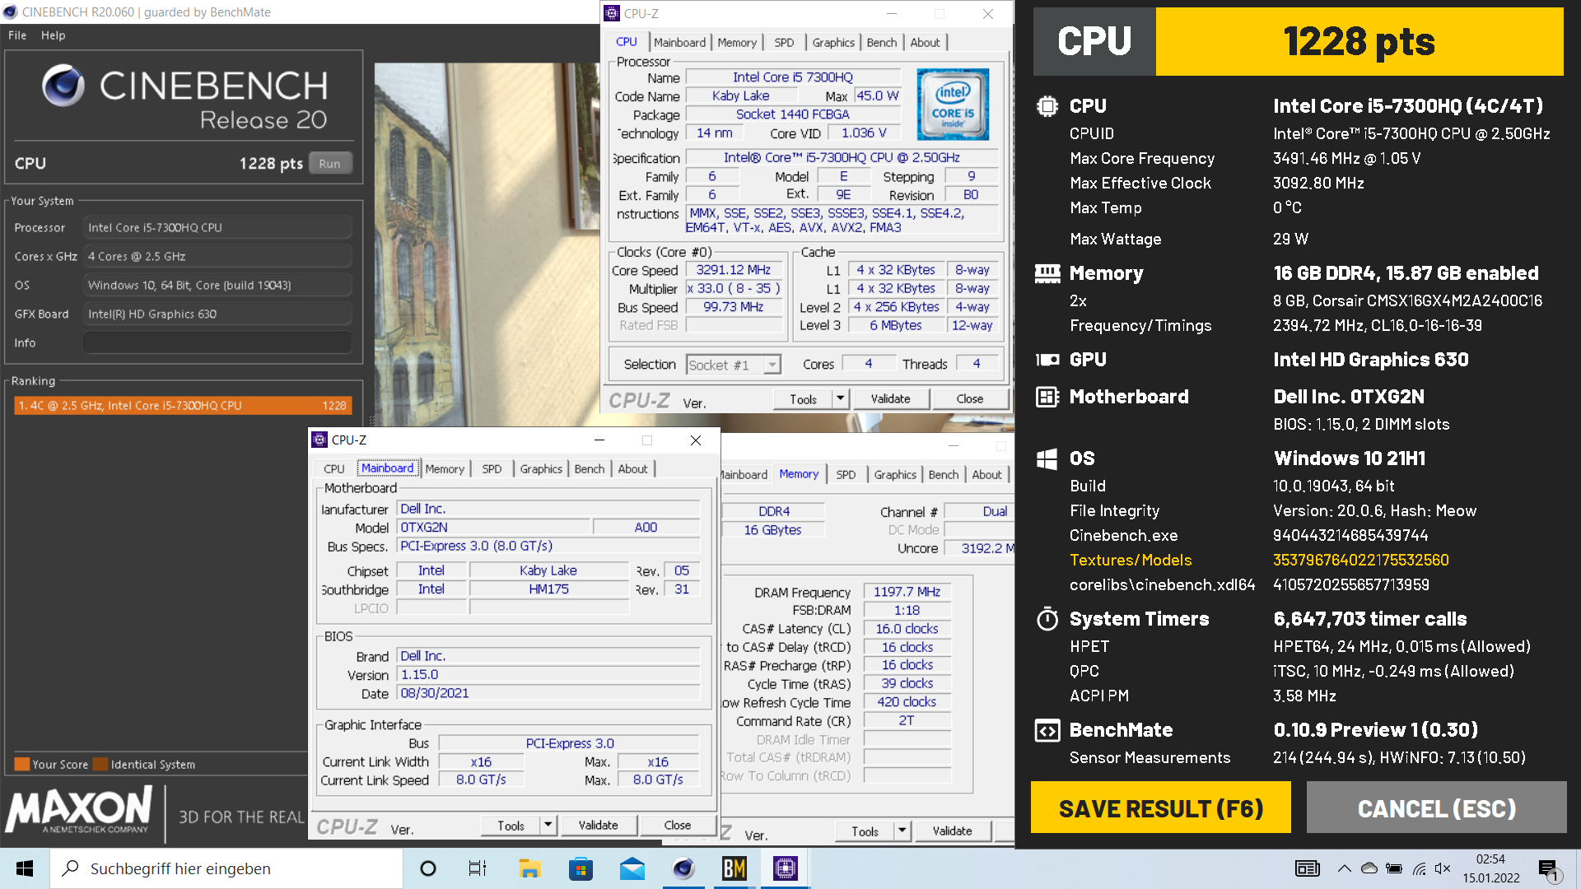Screen dimensions: 1581x889
Task: Open the Windows Start menu
Action: (25, 868)
